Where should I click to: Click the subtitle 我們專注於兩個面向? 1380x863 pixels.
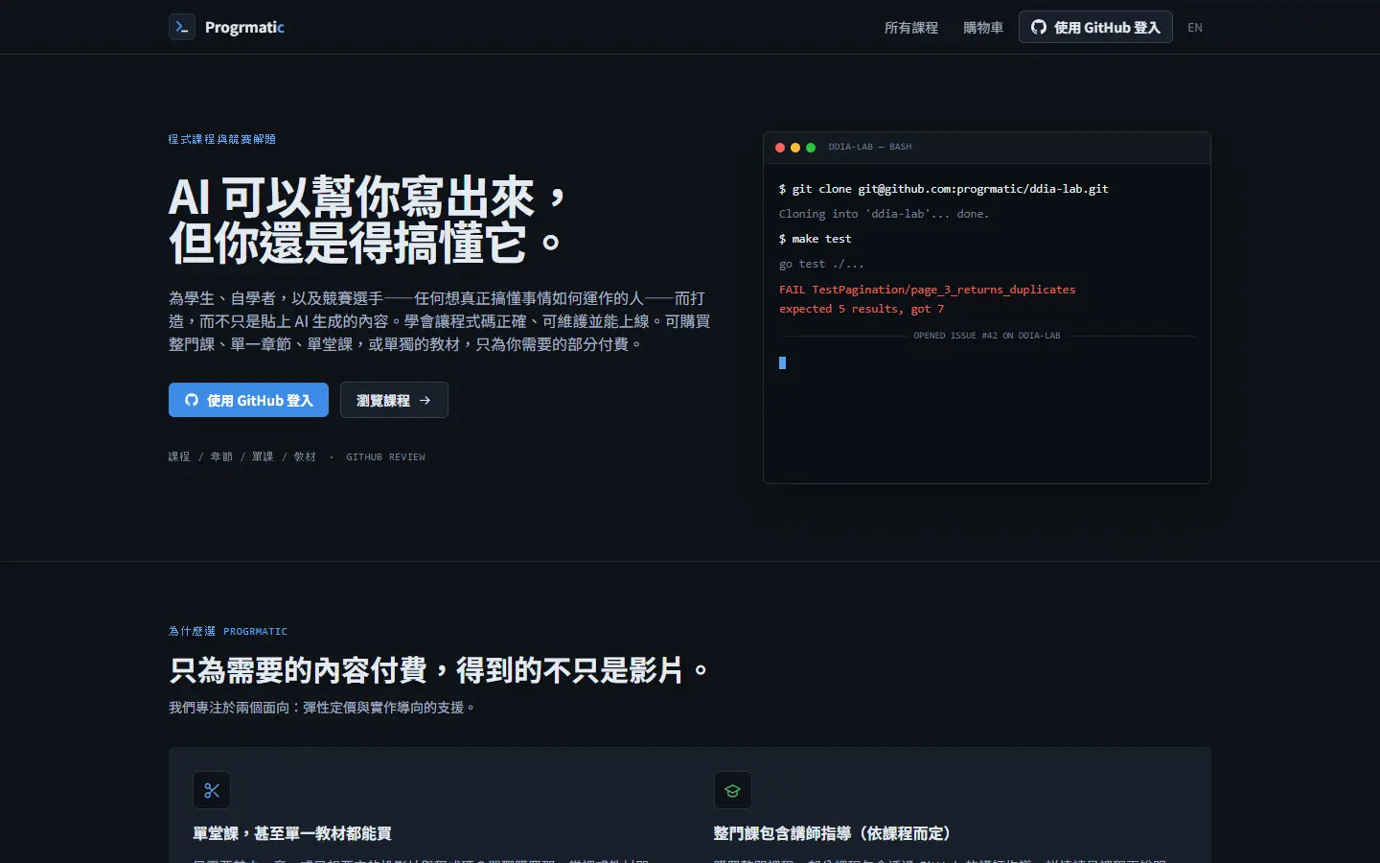tap(322, 708)
